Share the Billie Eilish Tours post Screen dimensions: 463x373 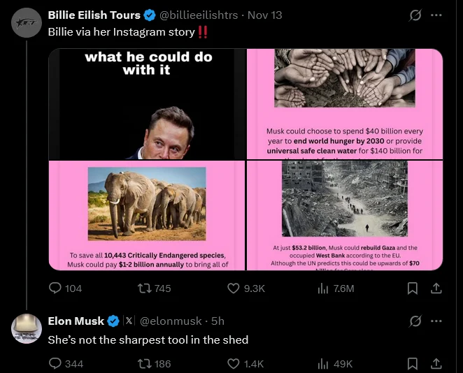coord(436,288)
